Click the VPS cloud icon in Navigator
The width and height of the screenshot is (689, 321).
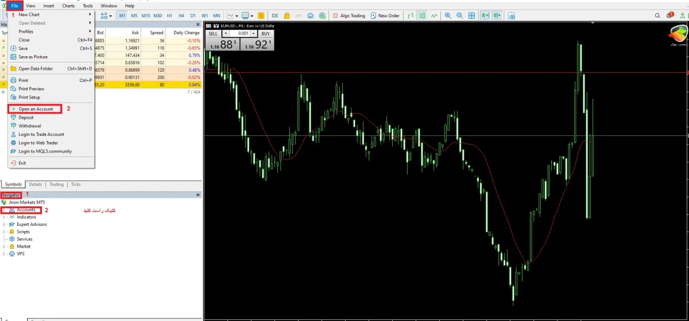(x=12, y=254)
